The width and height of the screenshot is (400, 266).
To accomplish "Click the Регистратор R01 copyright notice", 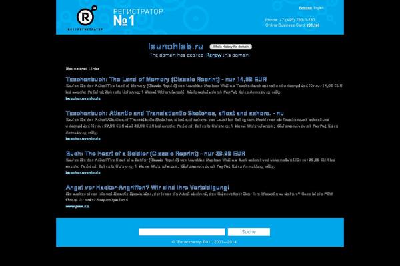I will pyautogui.click(x=204, y=242).
